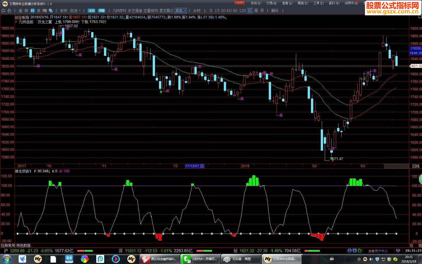This screenshot has height=264, width=422.
Task: Open the 窗口(W) menu
Action: 334,3
